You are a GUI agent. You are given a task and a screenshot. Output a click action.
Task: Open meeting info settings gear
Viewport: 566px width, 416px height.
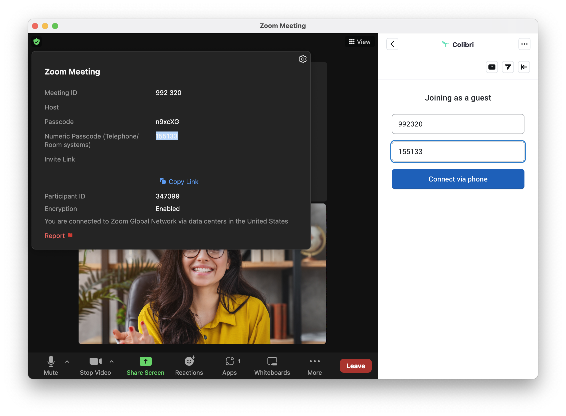[303, 59]
